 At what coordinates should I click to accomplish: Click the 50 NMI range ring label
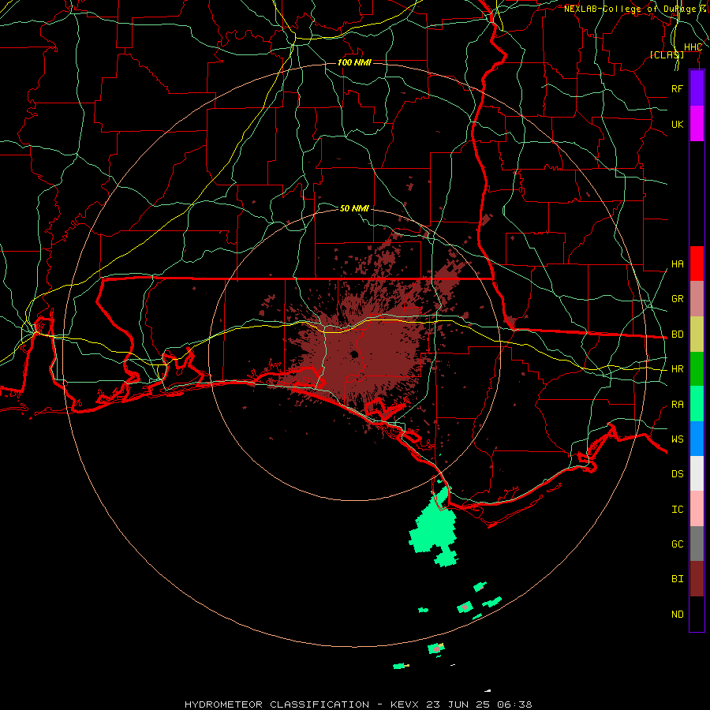click(x=354, y=208)
